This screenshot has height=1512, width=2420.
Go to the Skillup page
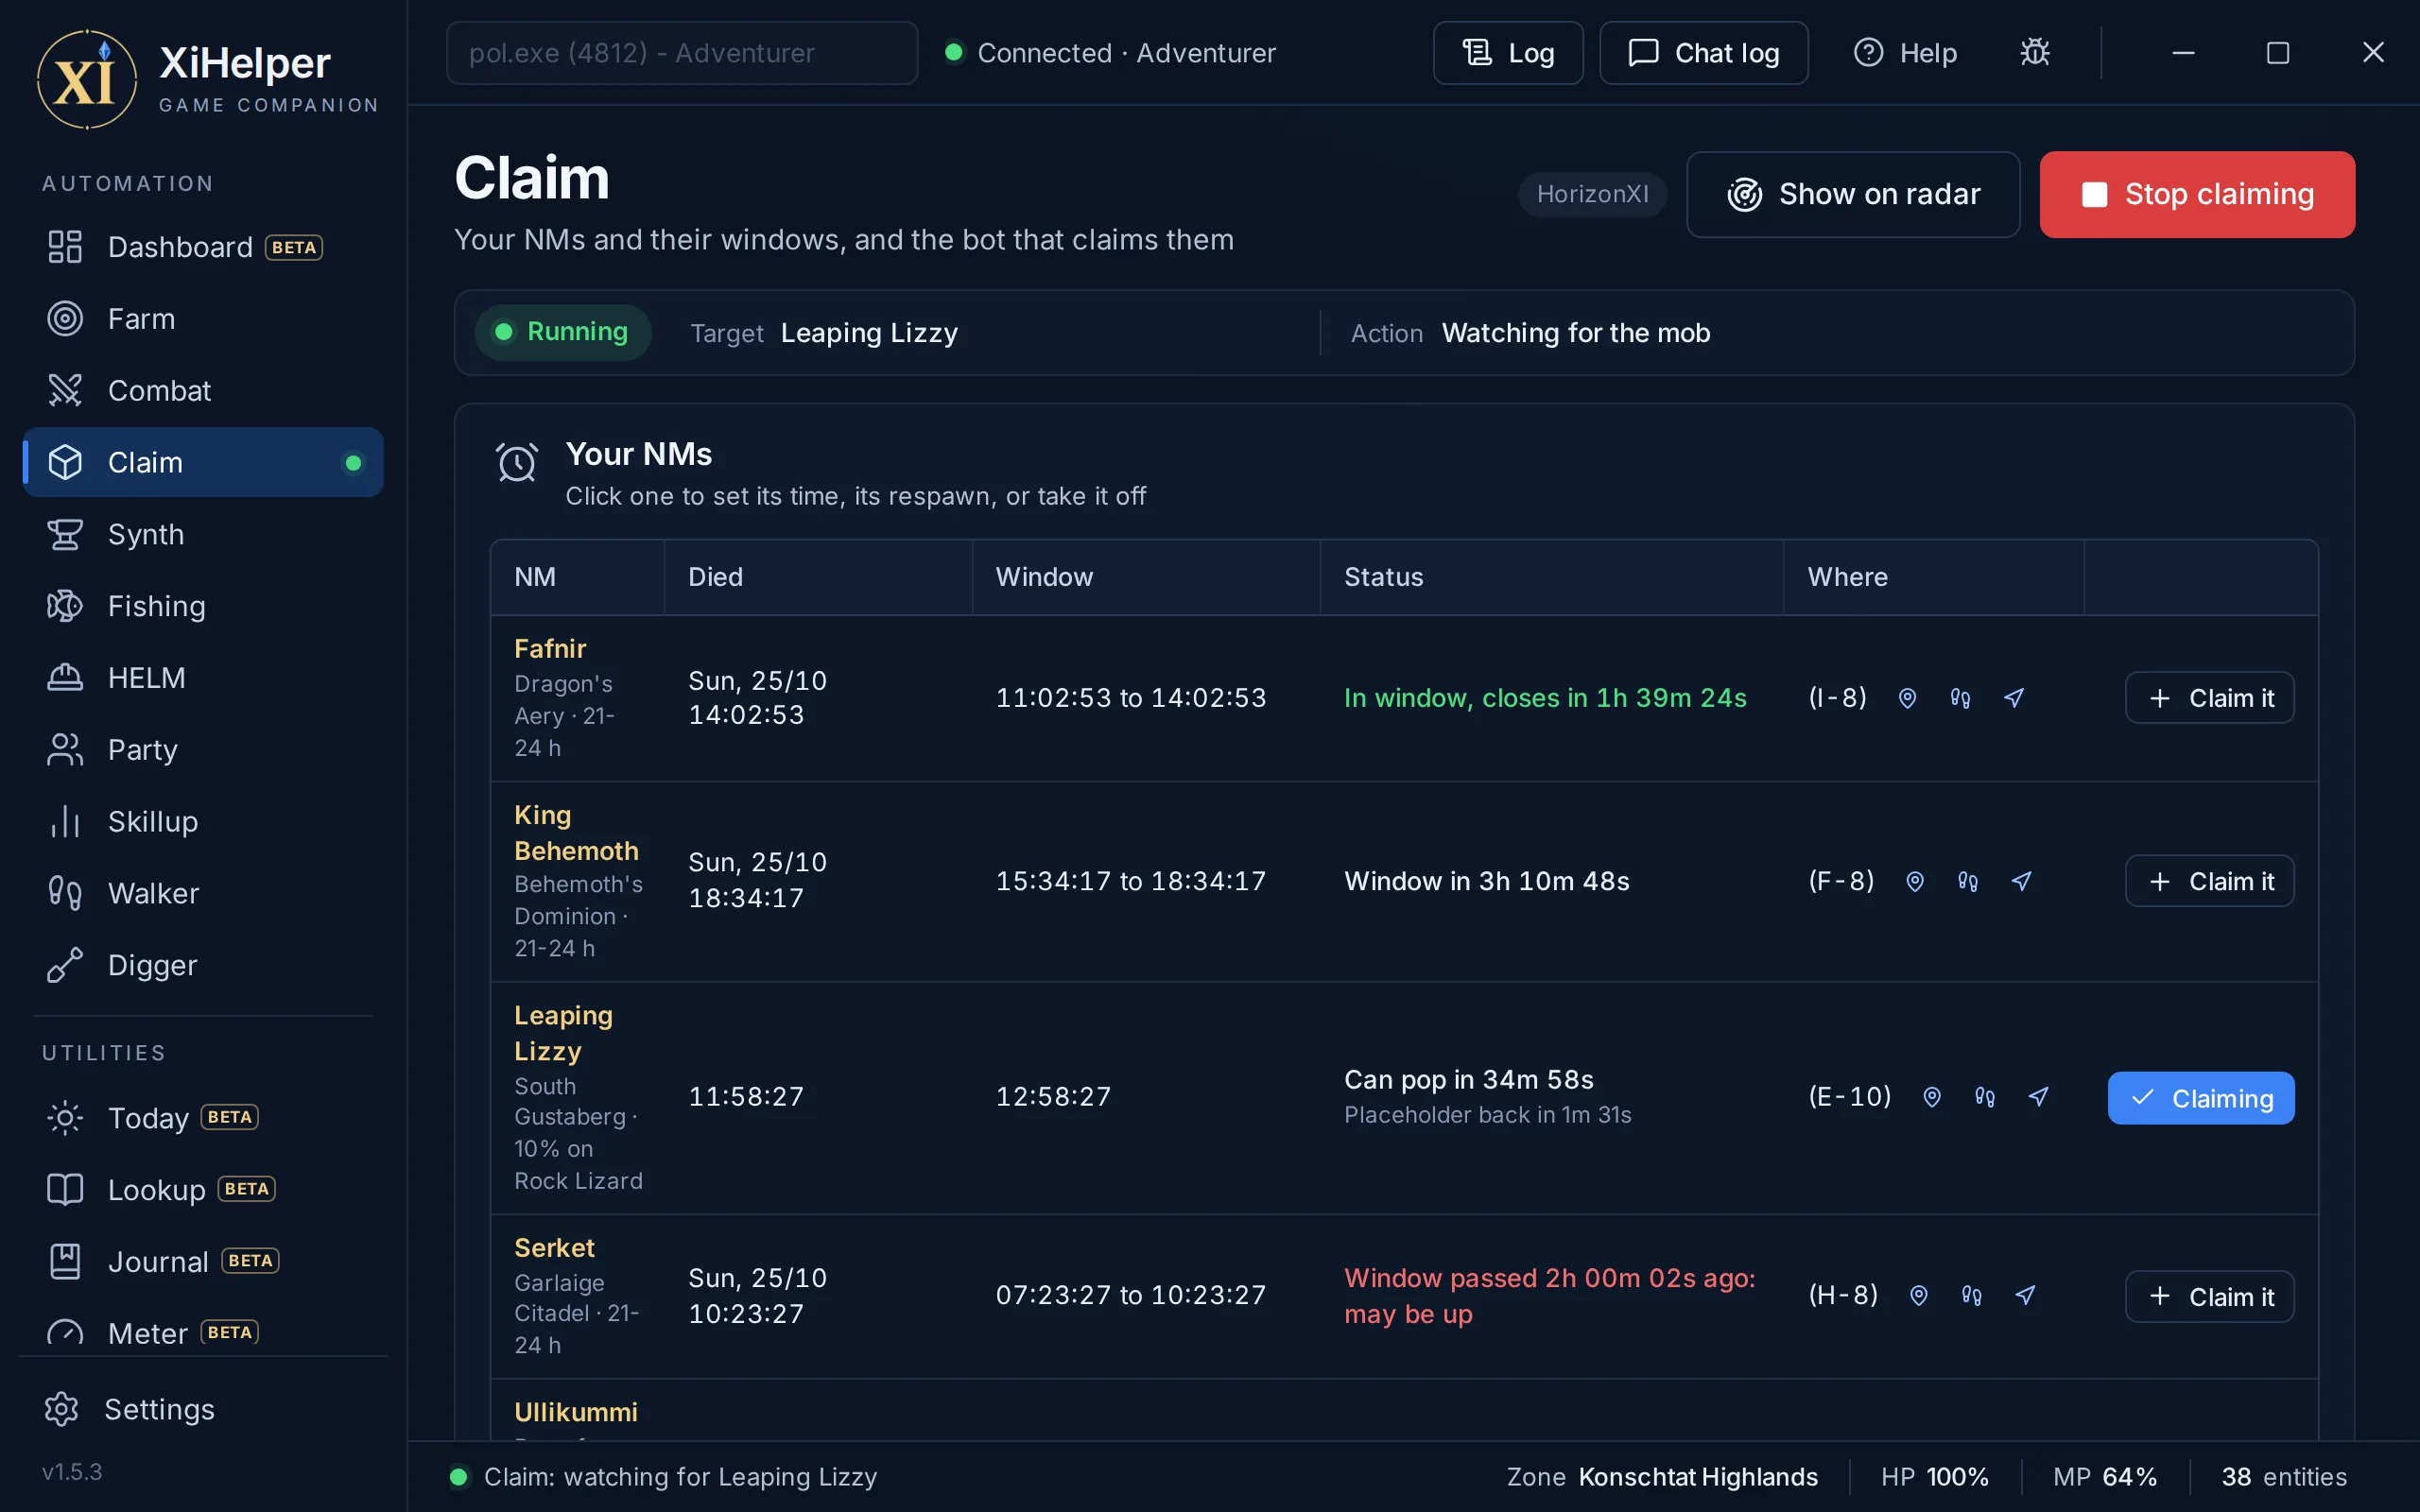pyautogui.click(x=203, y=821)
